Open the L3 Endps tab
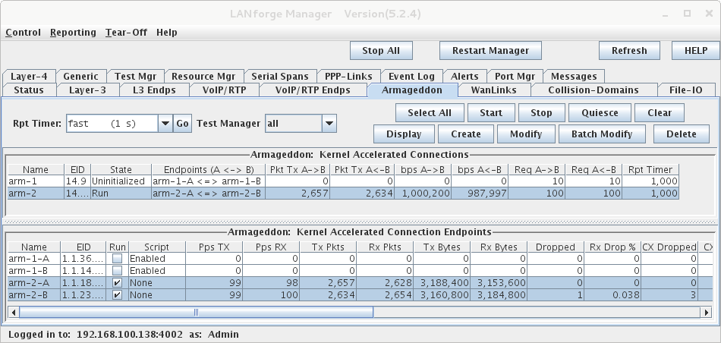This screenshot has height=343, width=721. [155, 90]
